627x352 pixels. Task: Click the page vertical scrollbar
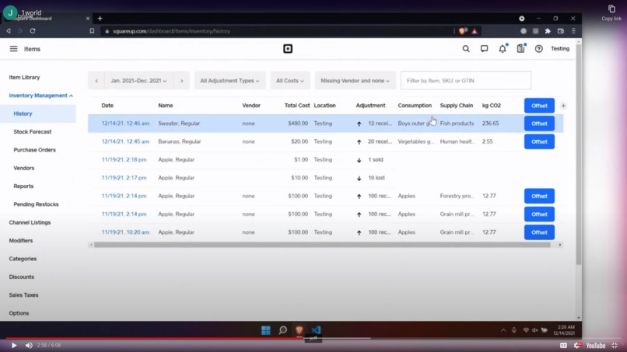(578, 154)
